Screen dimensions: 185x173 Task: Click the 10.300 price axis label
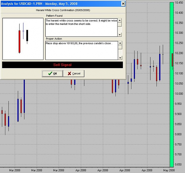tap(179, 33)
